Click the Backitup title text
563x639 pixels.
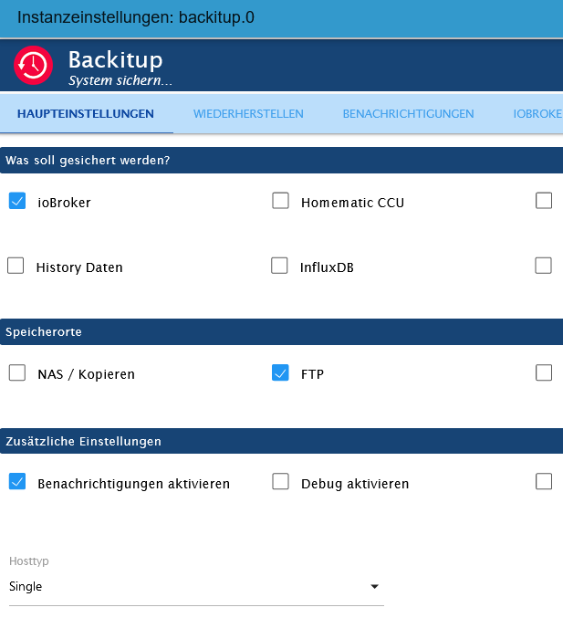tap(115, 60)
